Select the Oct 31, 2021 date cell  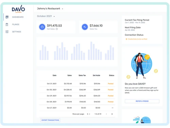(x=52, y=84)
